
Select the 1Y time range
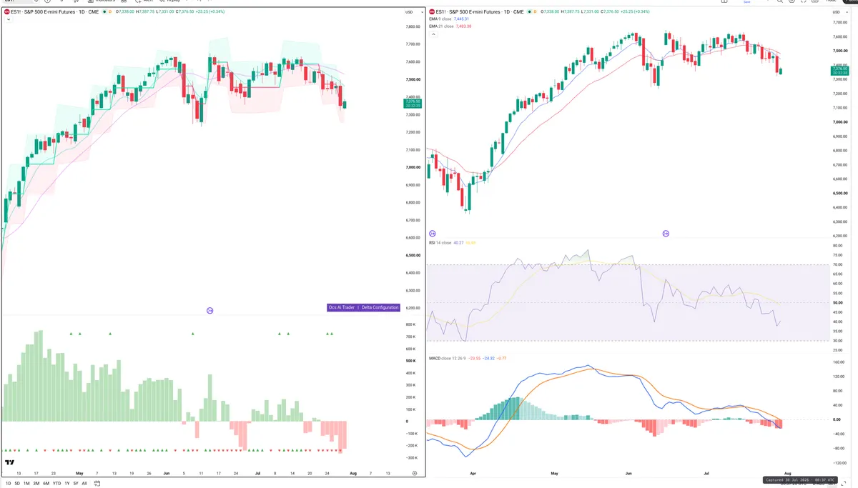(x=67, y=484)
